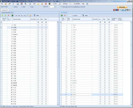133x108 pixels.
Task: Sort by the Frequency (MHz) column header
Action: 114,19
